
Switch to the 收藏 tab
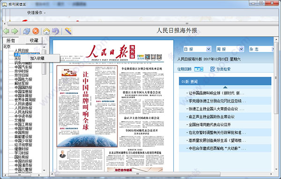tap(34, 41)
